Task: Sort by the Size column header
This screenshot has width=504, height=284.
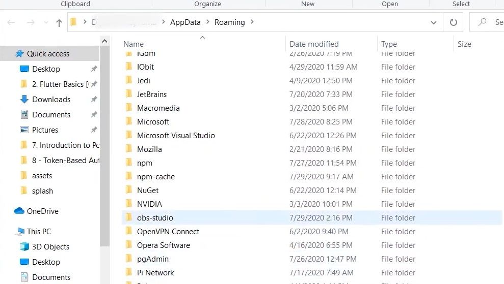Action: pos(464,44)
